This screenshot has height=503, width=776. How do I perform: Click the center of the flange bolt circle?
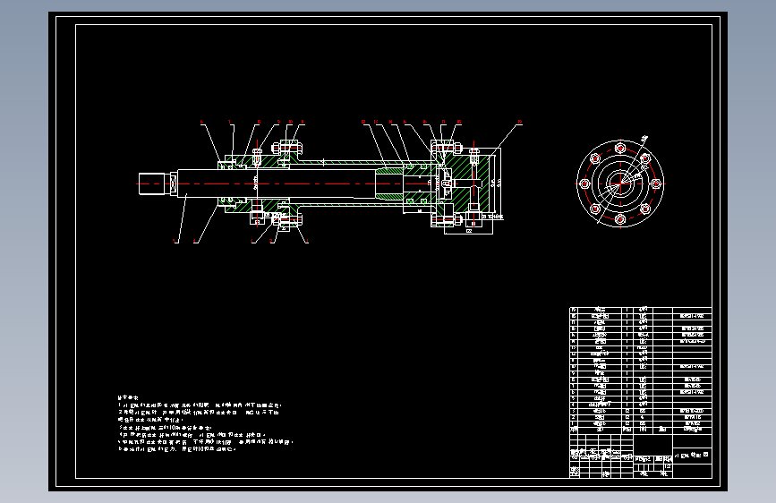620,183
